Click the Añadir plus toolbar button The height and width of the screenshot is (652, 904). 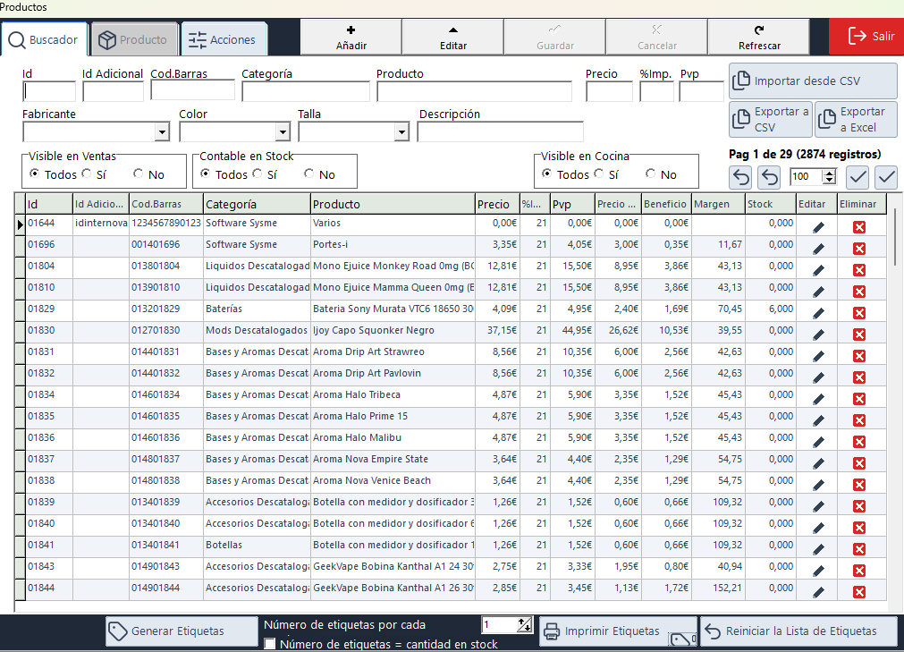pyautogui.click(x=351, y=38)
